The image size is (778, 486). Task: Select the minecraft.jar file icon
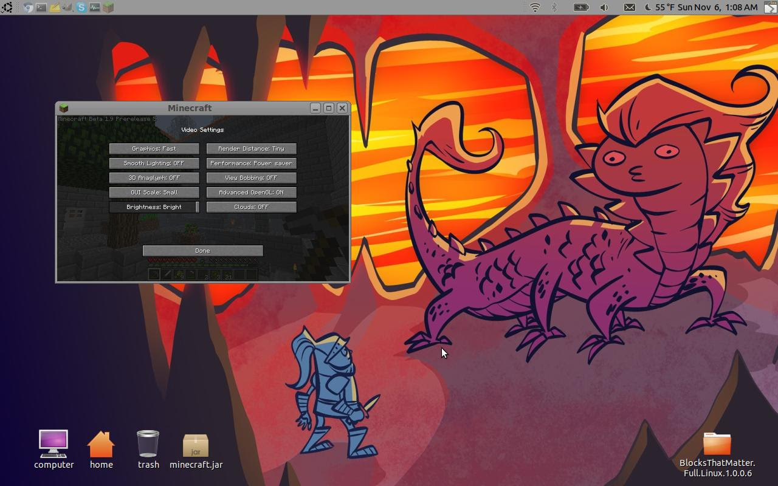pos(196,452)
